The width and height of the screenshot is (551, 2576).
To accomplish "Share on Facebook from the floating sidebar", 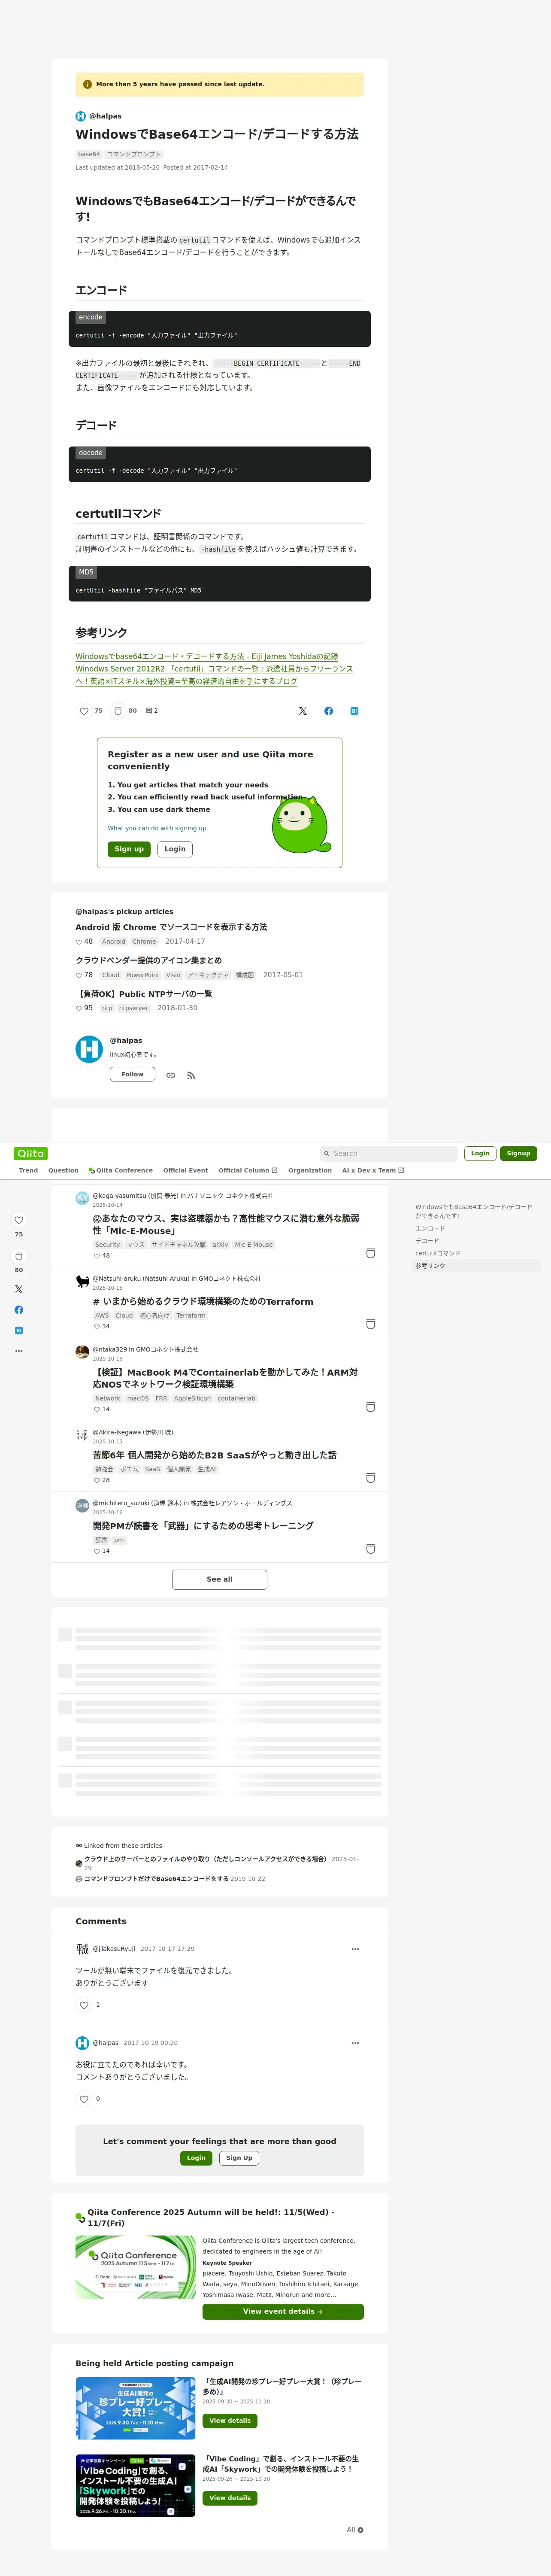I will [x=19, y=1310].
